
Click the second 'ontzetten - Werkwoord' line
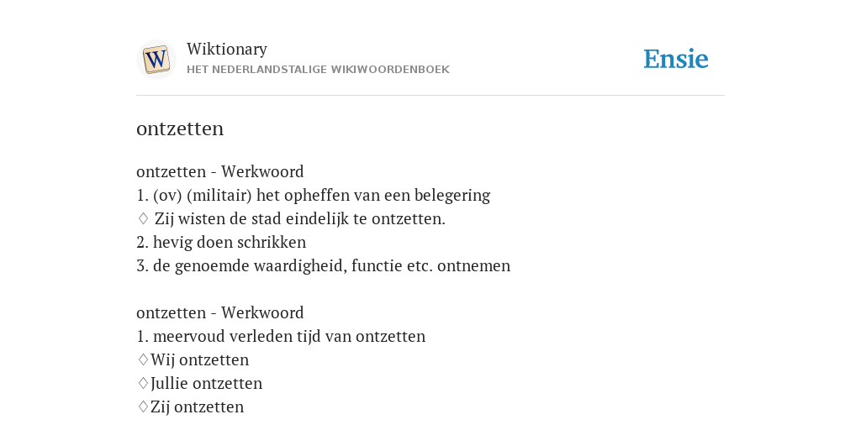click(219, 312)
